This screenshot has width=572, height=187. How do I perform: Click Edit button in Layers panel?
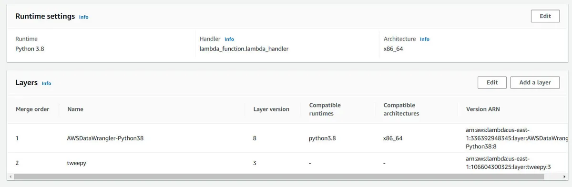(x=492, y=82)
